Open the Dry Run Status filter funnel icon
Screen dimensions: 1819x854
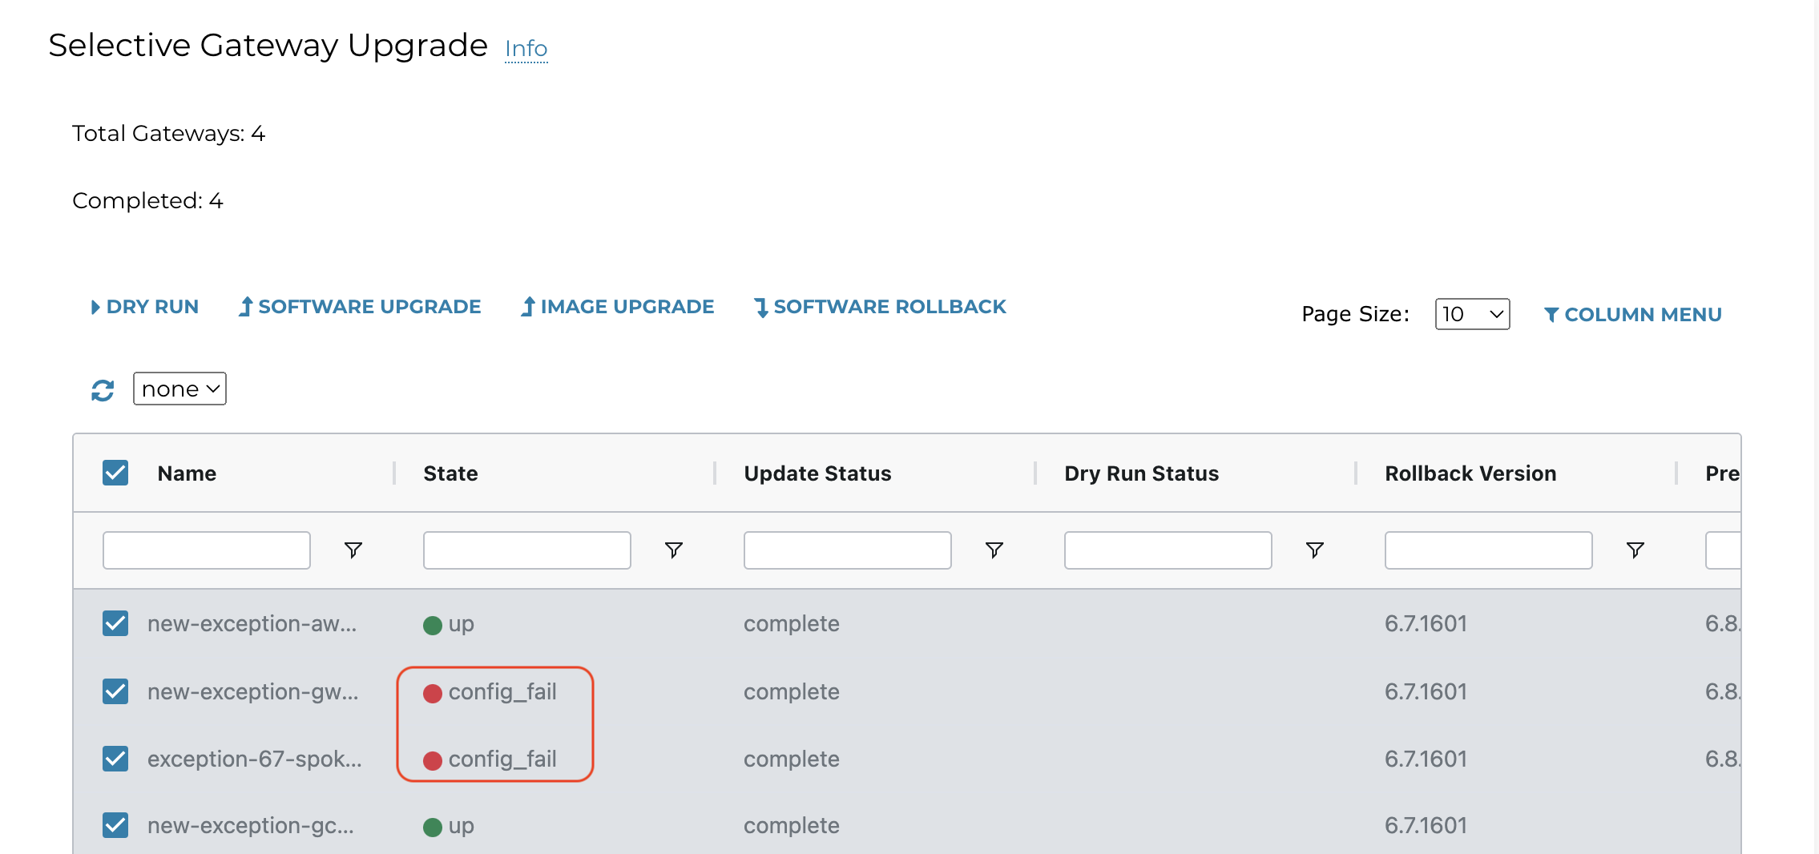click(1316, 550)
